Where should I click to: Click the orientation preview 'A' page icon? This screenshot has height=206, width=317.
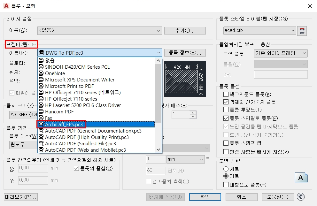(x=301, y=177)
